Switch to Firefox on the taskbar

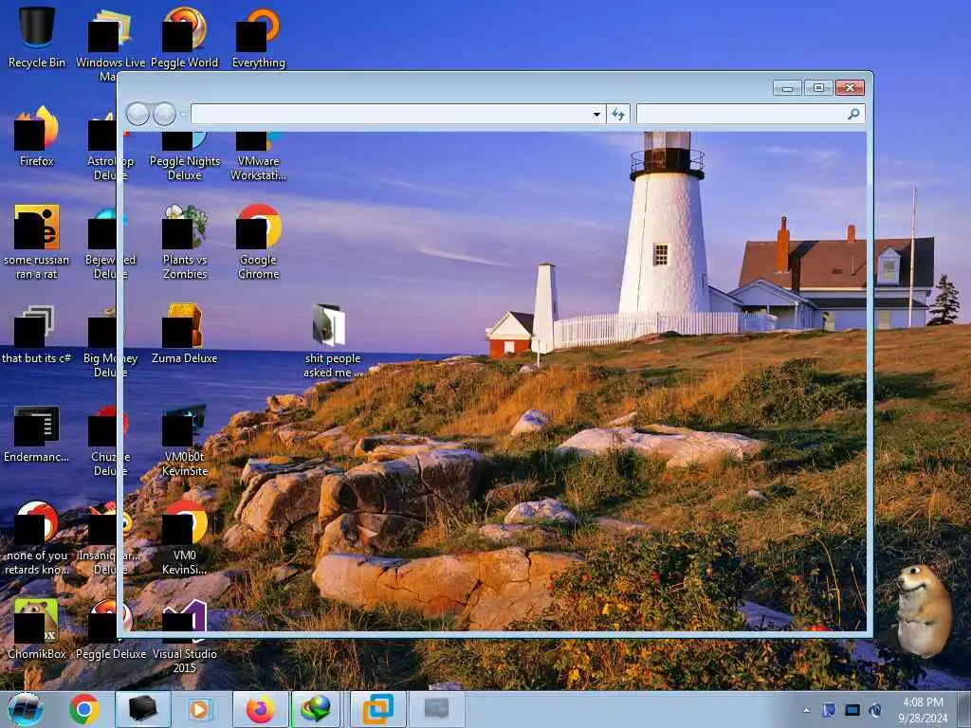pos(260,709)
